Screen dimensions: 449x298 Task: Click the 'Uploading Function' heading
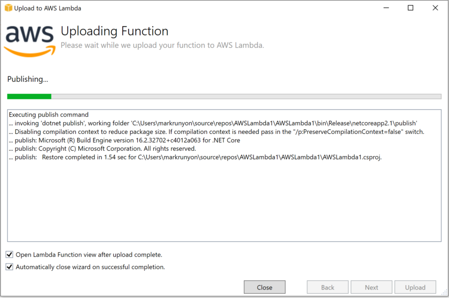[x=115, y=31]
